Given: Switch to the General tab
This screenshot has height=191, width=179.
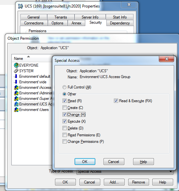Looking at the screenshot, I should pos(34,17).
